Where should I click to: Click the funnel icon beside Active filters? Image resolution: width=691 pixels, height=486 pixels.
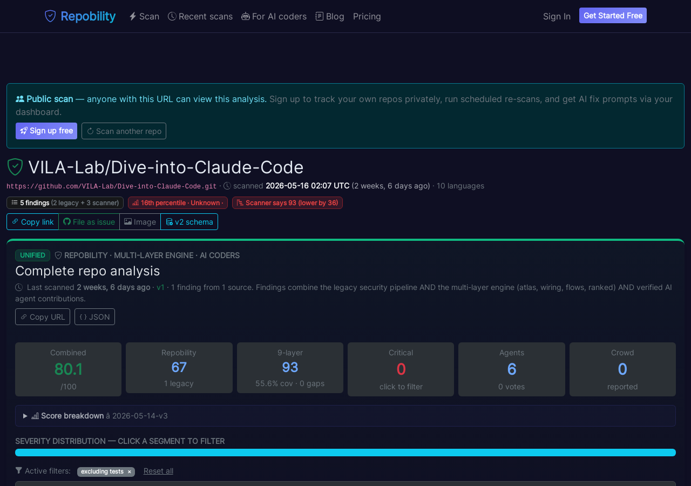click(19, 470)
